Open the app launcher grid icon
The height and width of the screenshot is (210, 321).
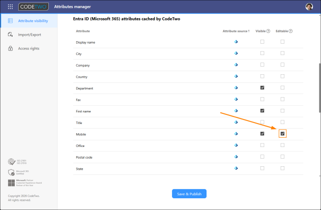(x=10, y=7)
